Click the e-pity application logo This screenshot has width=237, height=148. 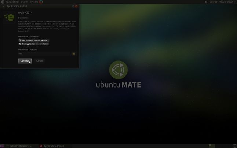tap(10, 18)
